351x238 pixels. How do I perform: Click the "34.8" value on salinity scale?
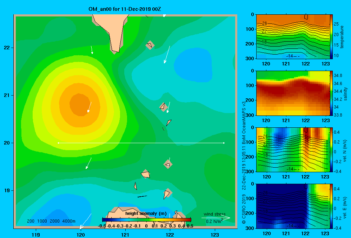(x=338, y=76)
